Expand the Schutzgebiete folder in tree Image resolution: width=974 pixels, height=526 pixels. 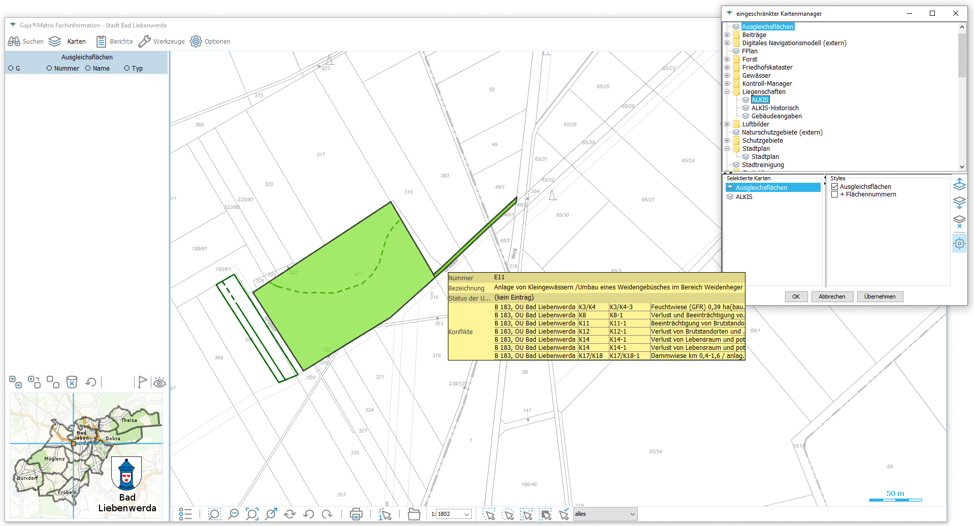(727, 141)
